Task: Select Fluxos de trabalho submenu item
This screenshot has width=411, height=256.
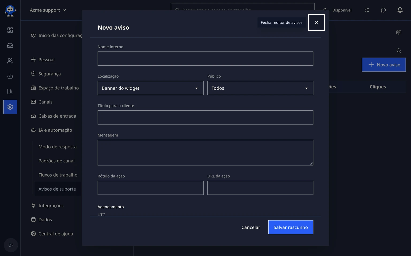Action: [x=58, y=175]
